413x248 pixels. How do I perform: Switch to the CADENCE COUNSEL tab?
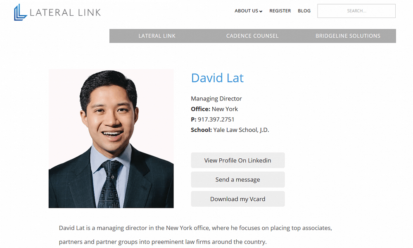click(252, 36)
